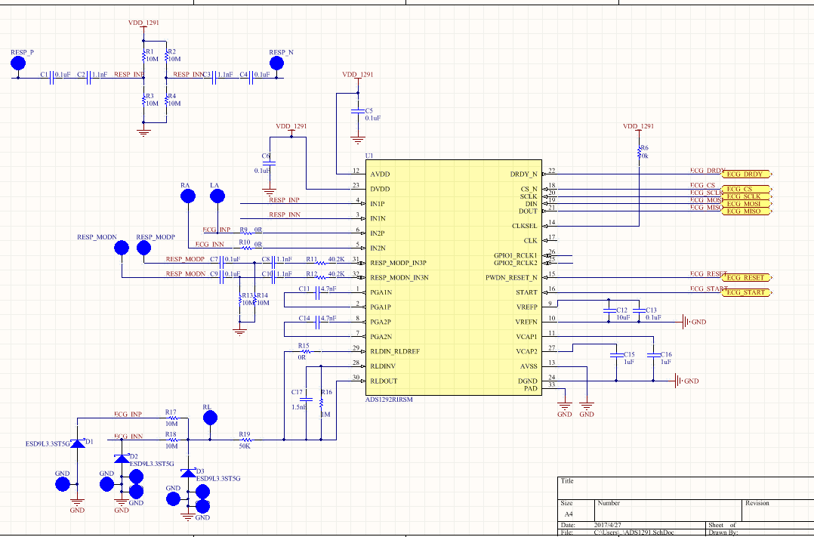Click the PWDN_RESET_N pin label
814x537 pixels.
coord(511,278)
